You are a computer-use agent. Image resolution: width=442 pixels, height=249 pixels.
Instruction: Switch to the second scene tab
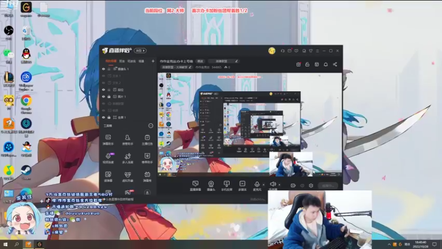coord(122,61)
